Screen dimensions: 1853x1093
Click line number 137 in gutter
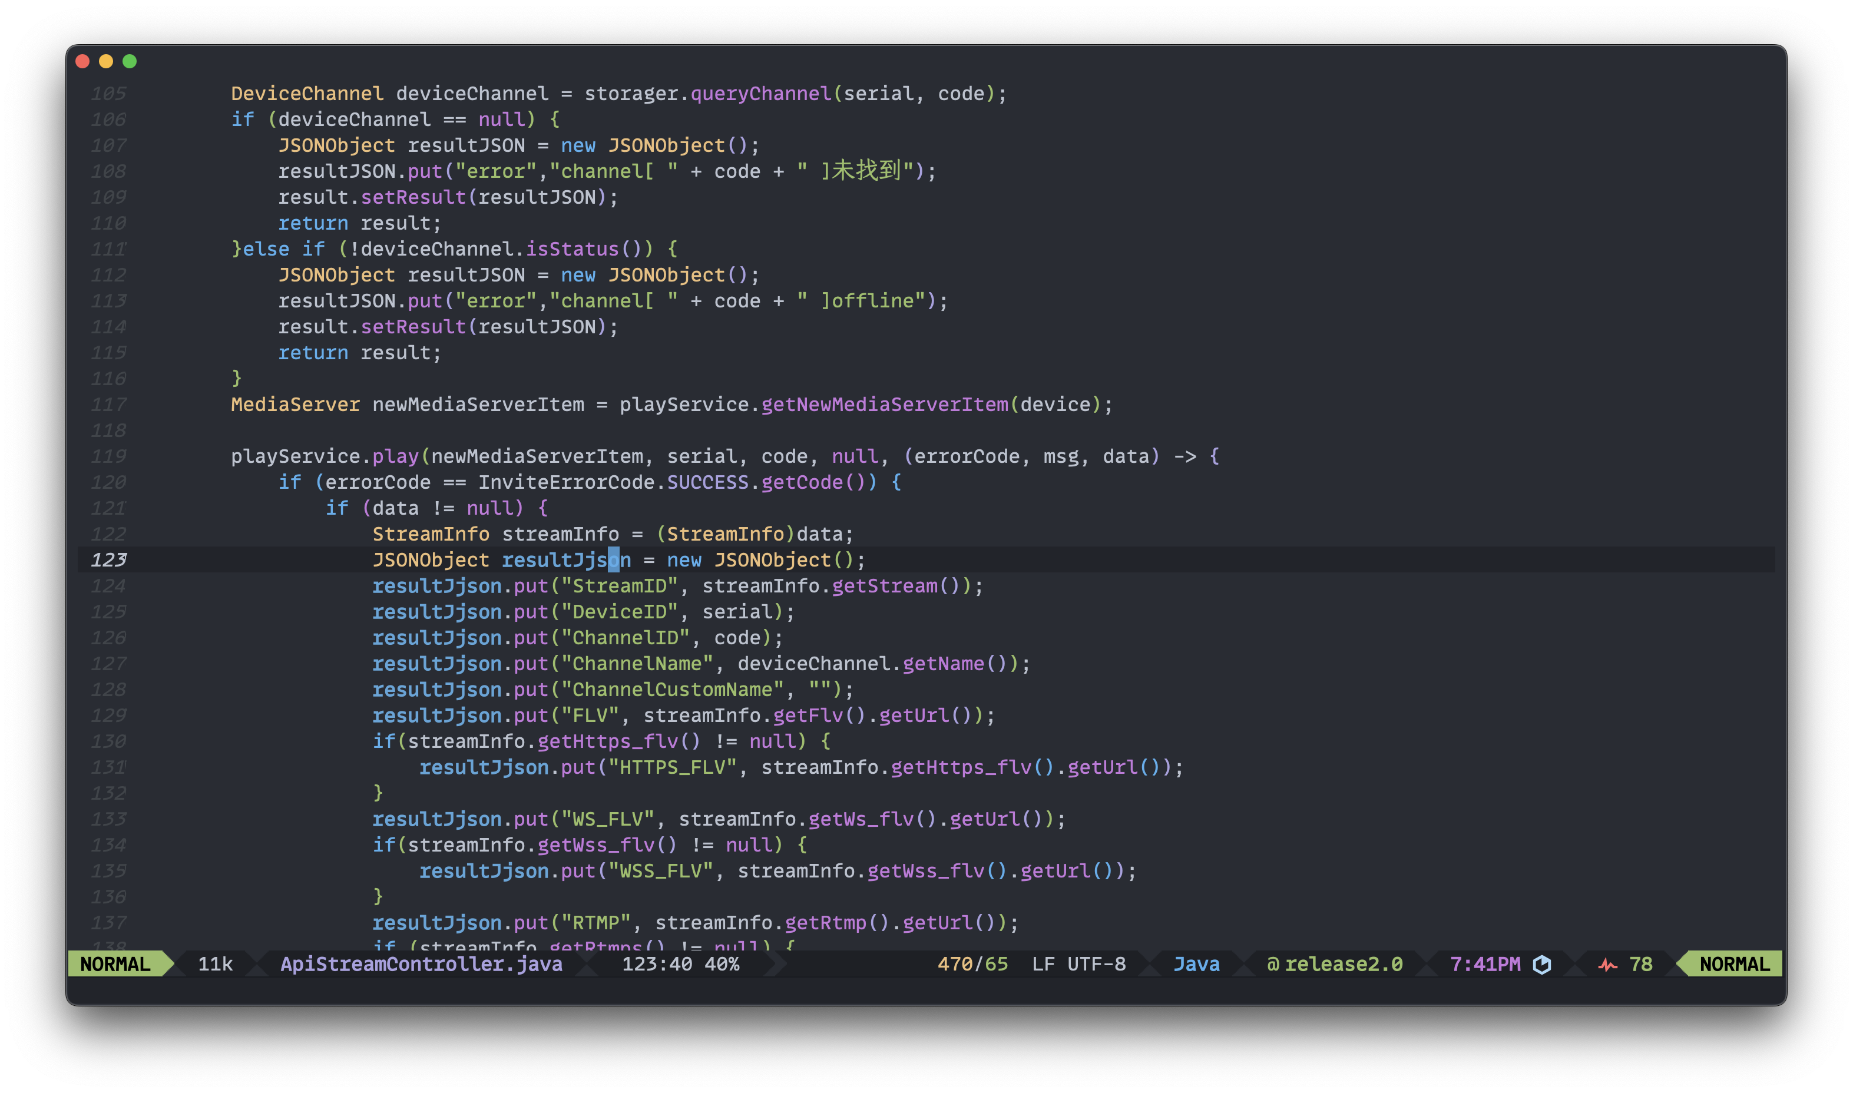point(108,922)
